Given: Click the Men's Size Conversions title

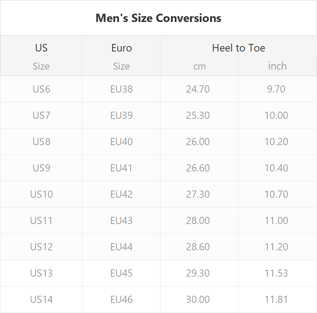Looking at the screenshot, I should point(158,18).
